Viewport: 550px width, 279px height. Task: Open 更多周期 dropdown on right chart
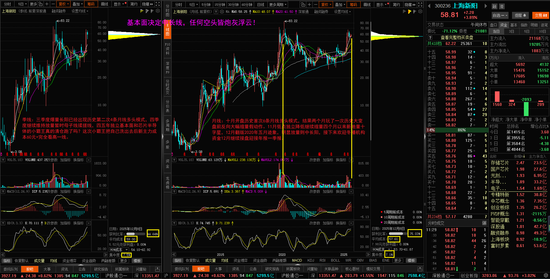coord(278,4)
